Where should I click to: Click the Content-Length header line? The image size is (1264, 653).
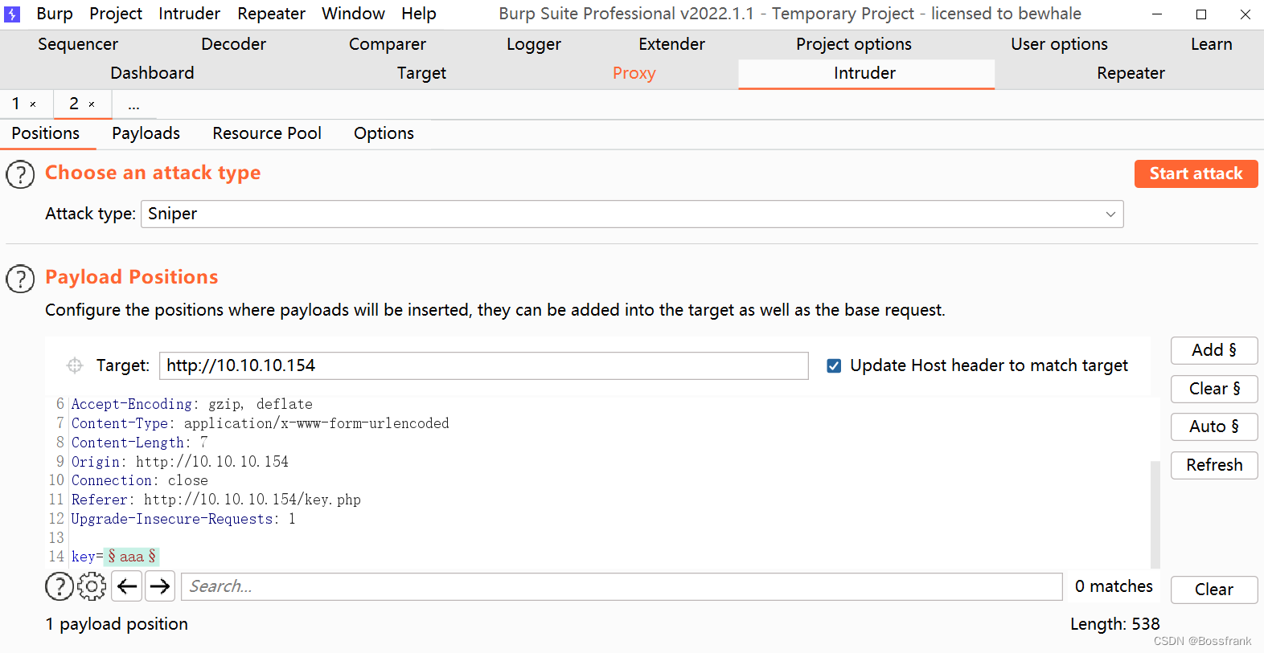[x=140, y=443]
